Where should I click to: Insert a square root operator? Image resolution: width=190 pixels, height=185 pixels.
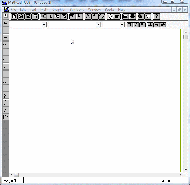6,66
